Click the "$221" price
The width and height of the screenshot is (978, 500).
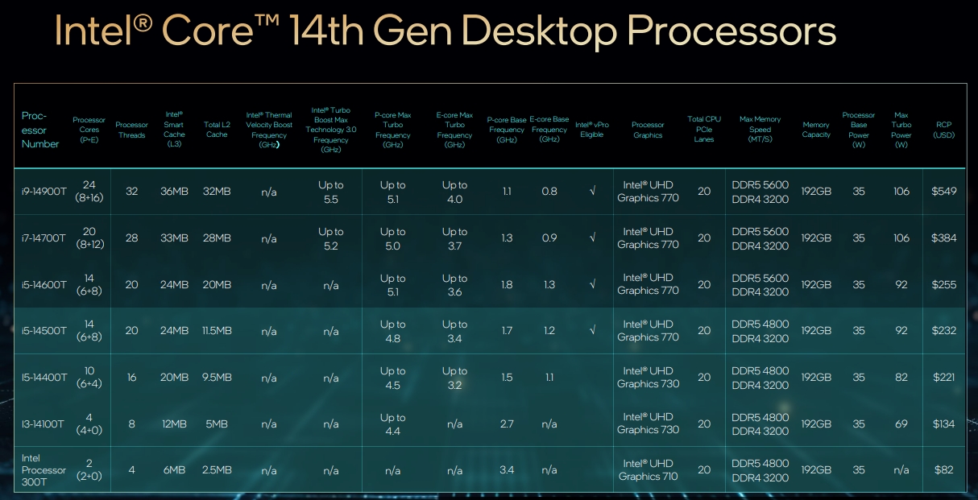944,378
